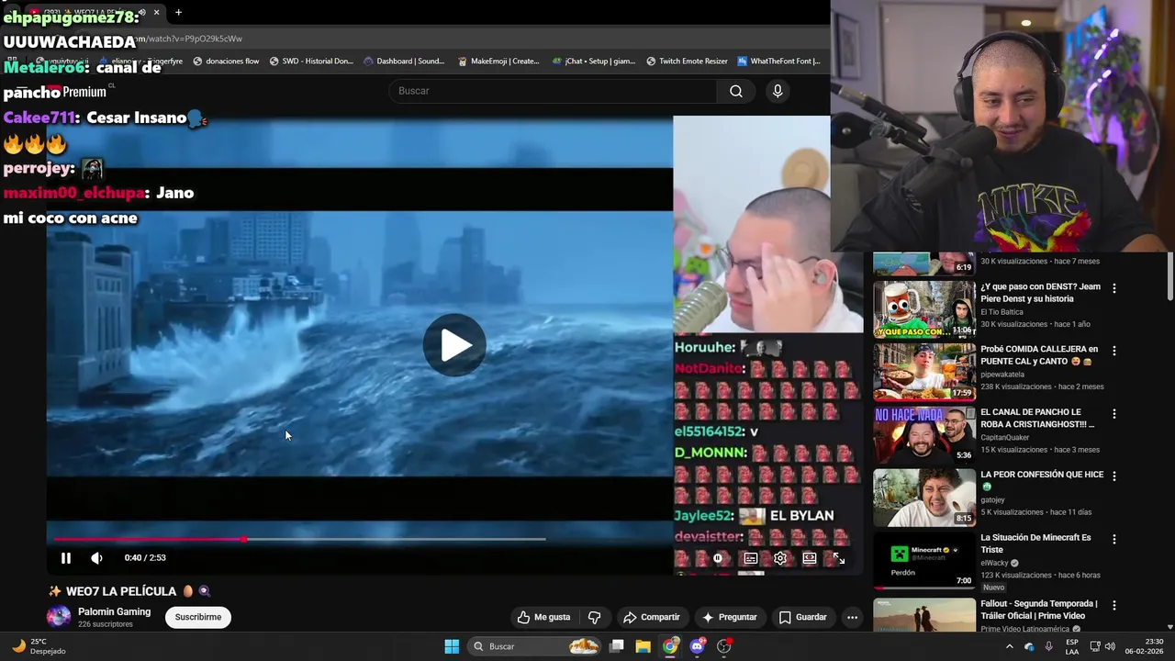Open the Dashboard | Sound... bookmark
The image size is (1175, 661).
[x=404, y=62]
